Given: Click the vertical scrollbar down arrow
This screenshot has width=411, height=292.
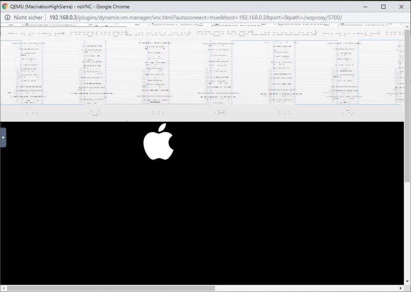Looking at the screenshot, I should [407, 281].
